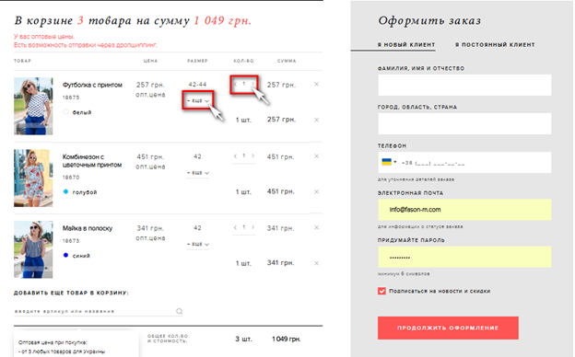575x357 pixels.
Task: Increase quantity of Майка в полоску
Action: tap(252, 227)
